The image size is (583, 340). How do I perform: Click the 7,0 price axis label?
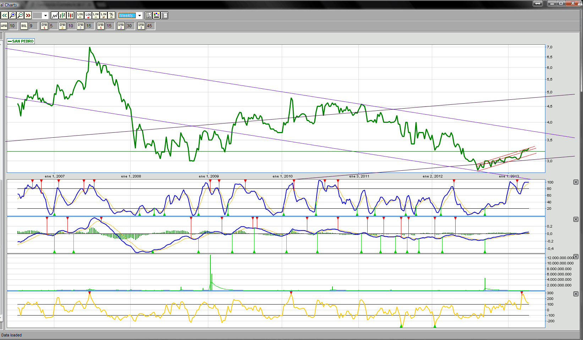[549, 47]
